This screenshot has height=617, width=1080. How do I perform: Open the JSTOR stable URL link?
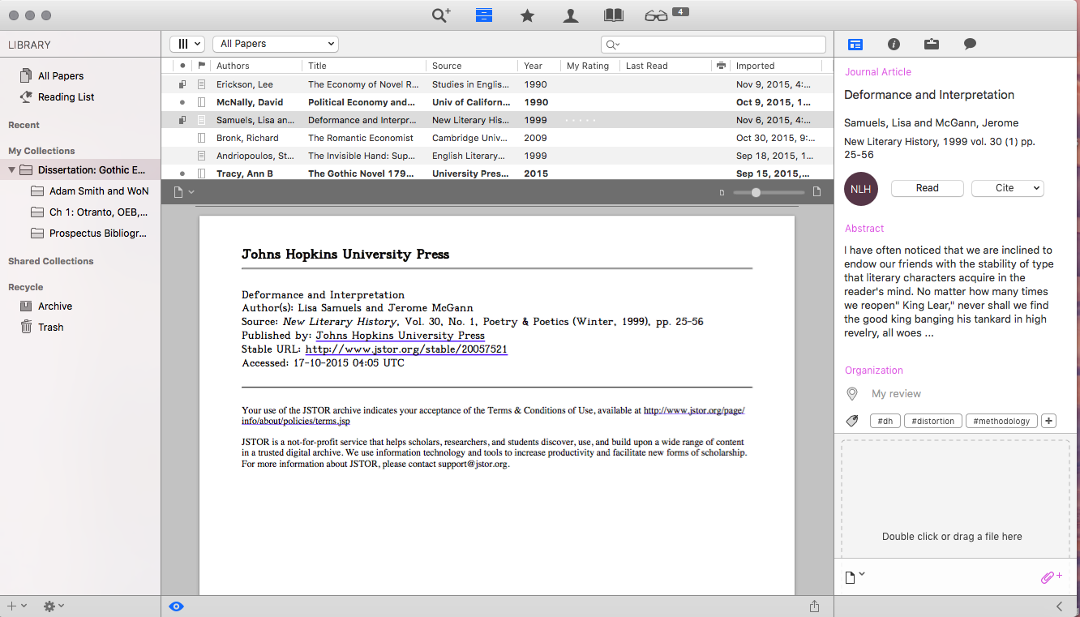pyautogui.click(x=406, y=349)
